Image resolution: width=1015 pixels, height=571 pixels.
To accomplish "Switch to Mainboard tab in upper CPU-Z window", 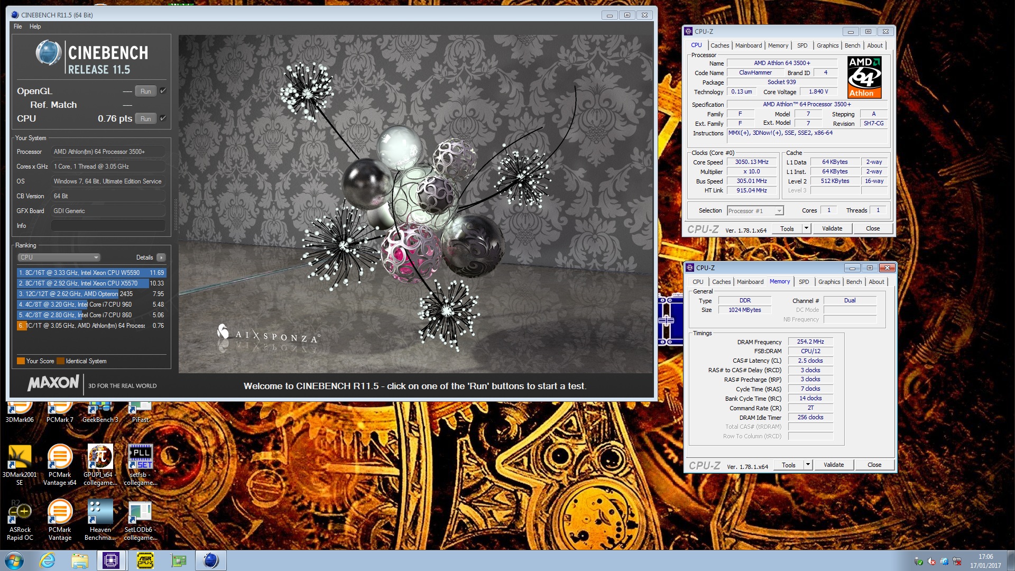I will click(x=749, y=45).
